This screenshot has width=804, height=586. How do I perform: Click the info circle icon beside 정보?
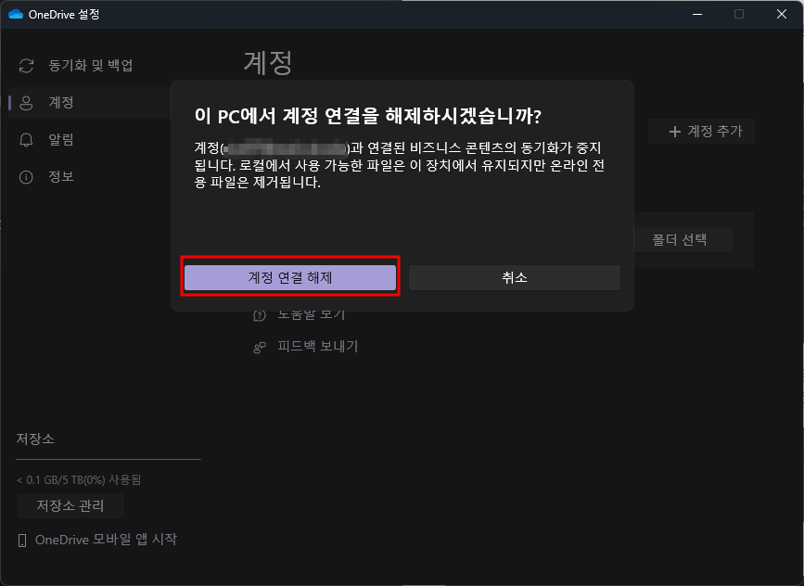(x=25, y=176)
